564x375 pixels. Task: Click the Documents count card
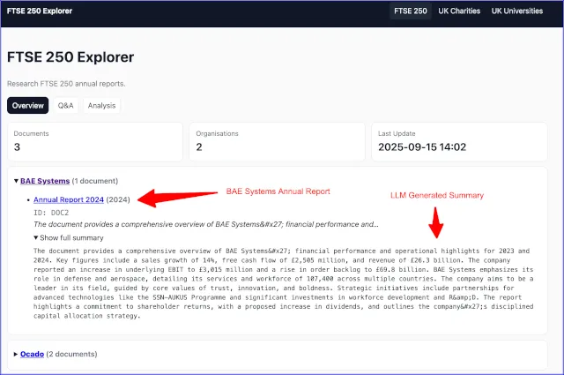[x=95, y=141]
